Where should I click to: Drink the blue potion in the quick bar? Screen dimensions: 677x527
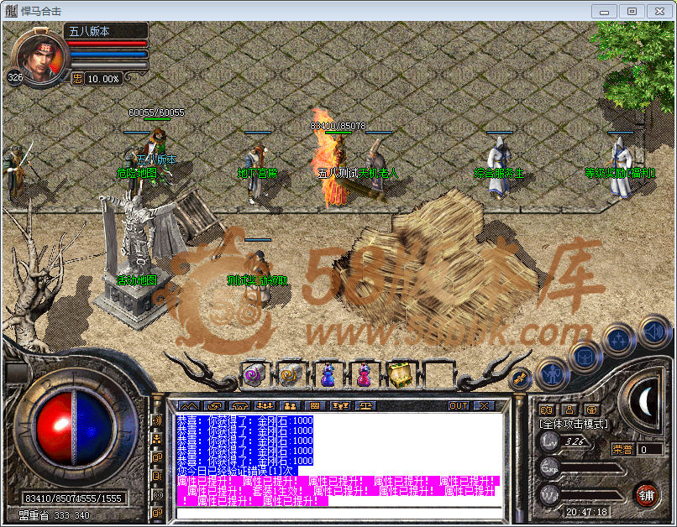tap(328, 374)
